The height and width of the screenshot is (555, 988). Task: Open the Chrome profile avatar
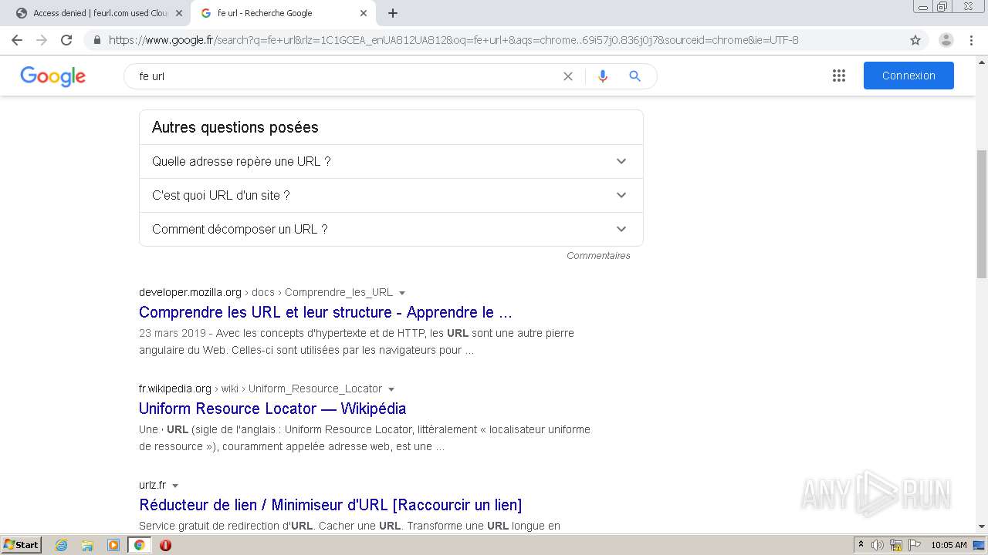coord(946,40)
